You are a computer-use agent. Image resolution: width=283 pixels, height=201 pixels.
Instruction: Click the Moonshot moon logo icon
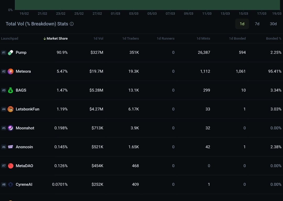[10, 128]
